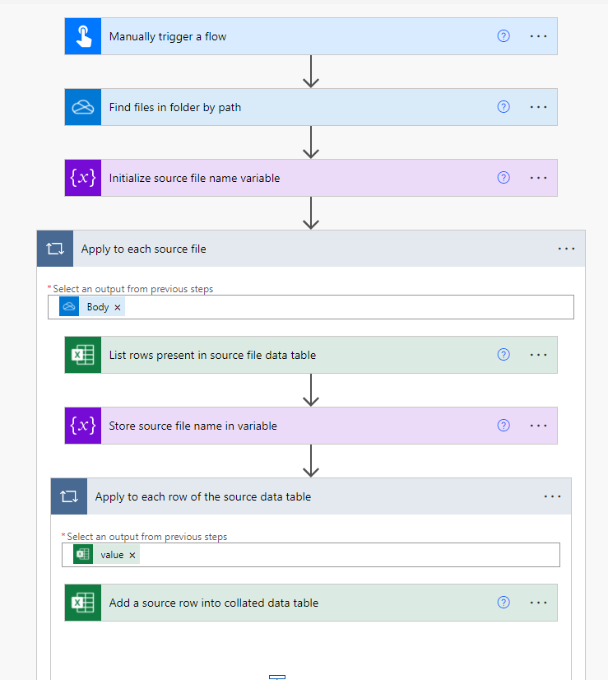Screen dimensions: 608x680
Task: Open the ellipsis menu for Apply to each row
Action: tap(552, 496)
